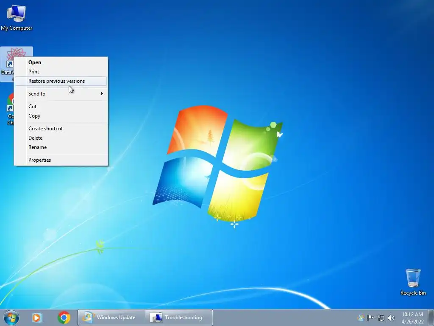This screenshot has height=326, width=434.
Task: Click the Windows Update tray icon
Action: point(361,318)
